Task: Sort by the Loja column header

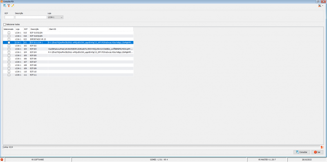Action: click(19, 29)
